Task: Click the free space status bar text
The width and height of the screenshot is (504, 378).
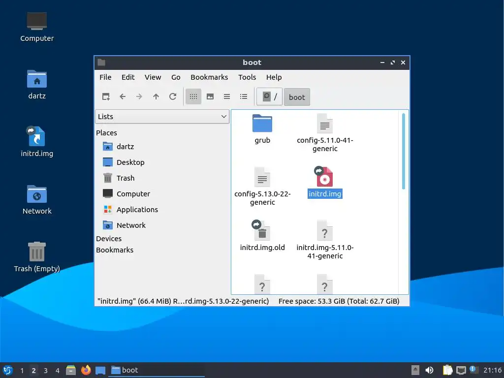Action: (339, 301)
